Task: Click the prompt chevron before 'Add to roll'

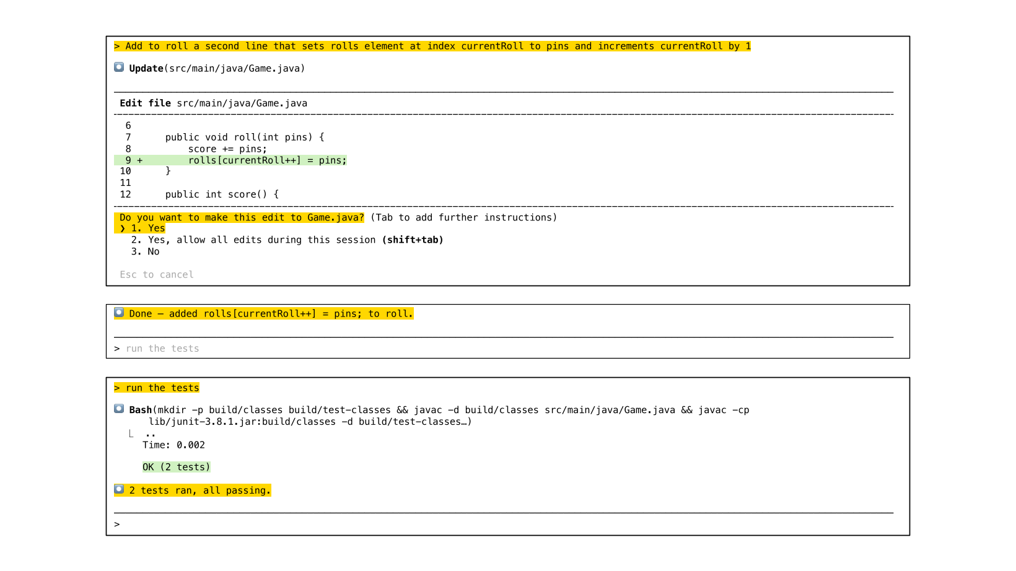Action: [117, 46]
